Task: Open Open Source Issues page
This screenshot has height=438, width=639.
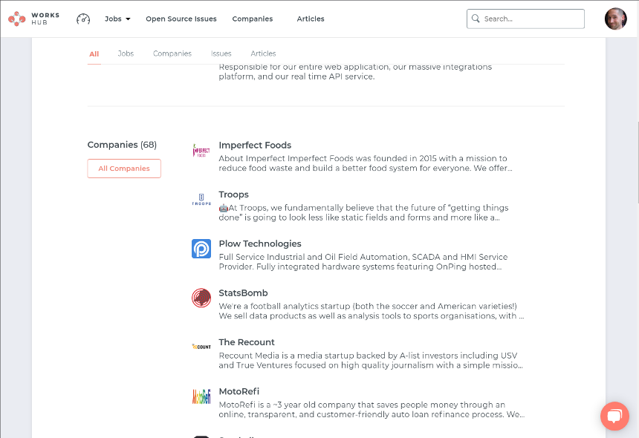Action: pos(181,19)
